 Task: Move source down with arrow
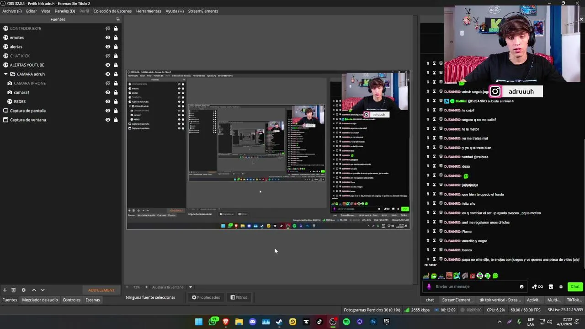(43, 290)
